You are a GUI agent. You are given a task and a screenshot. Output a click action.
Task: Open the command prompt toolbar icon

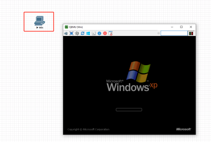coord(94,33)
